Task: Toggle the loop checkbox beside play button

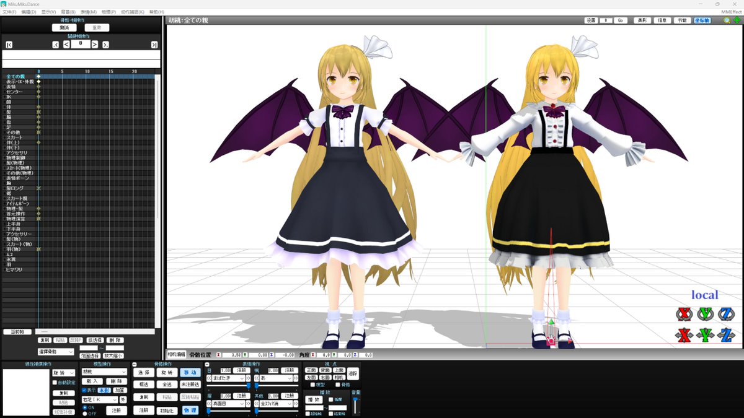Action: coord(330,399)
